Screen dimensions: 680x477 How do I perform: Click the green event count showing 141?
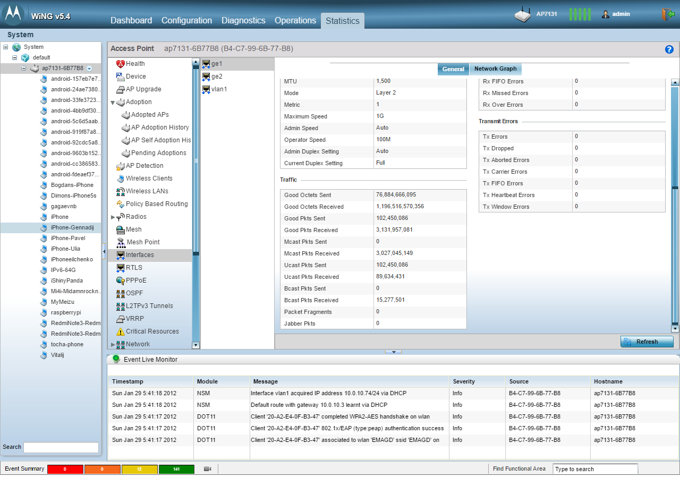point(177,469)
